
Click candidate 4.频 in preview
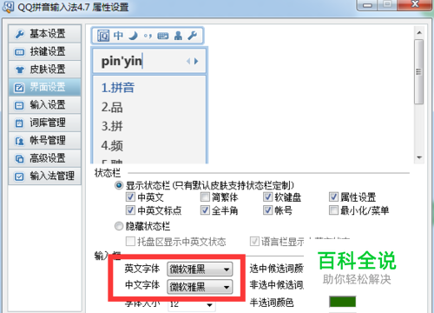click(112, 145)
